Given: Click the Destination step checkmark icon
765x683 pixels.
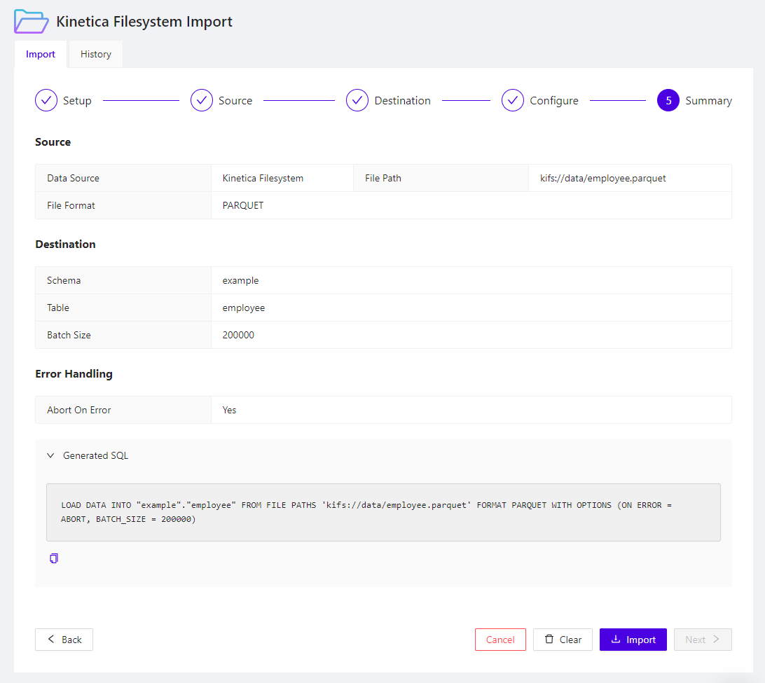Looking at the screenshot, I should coord(357,100).
